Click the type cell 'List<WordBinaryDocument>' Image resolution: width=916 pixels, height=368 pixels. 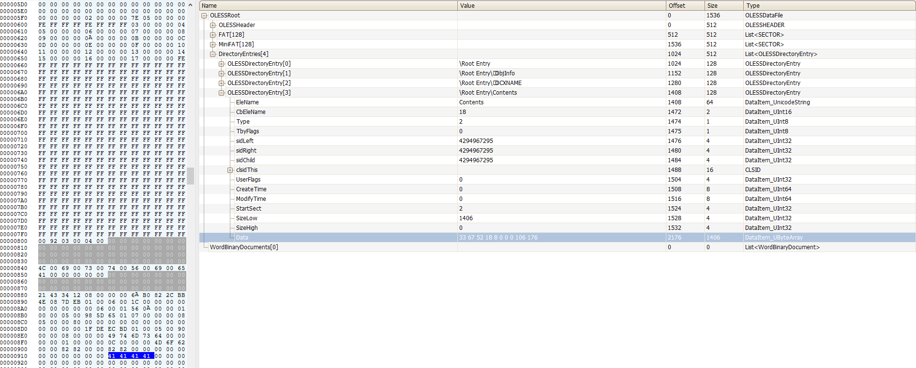[x=782, y=247]
